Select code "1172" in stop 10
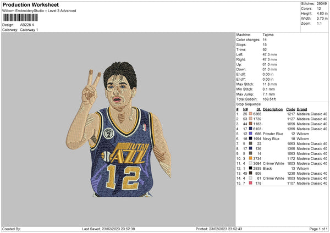330x233 pixels. (x=291, y=158)
